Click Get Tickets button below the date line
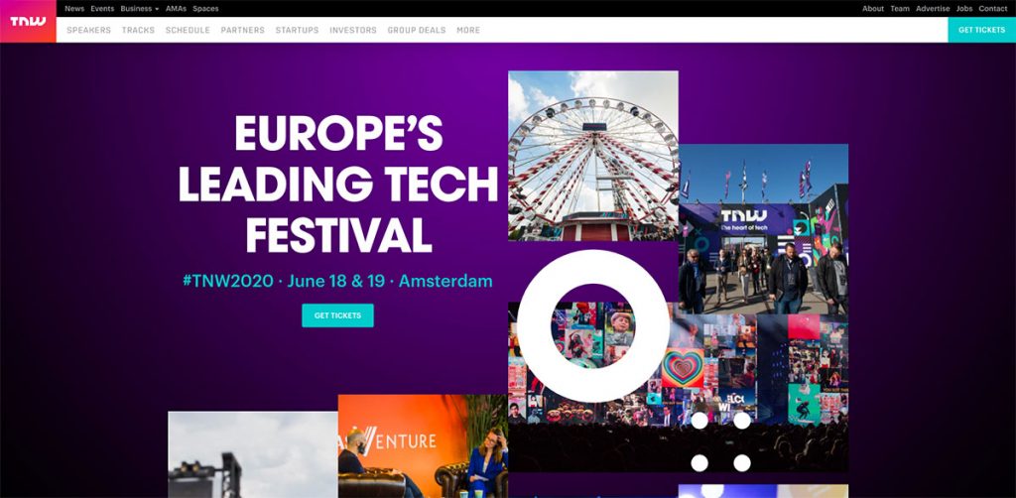This screenshot has height=498, width=1016. click(337, 315)
